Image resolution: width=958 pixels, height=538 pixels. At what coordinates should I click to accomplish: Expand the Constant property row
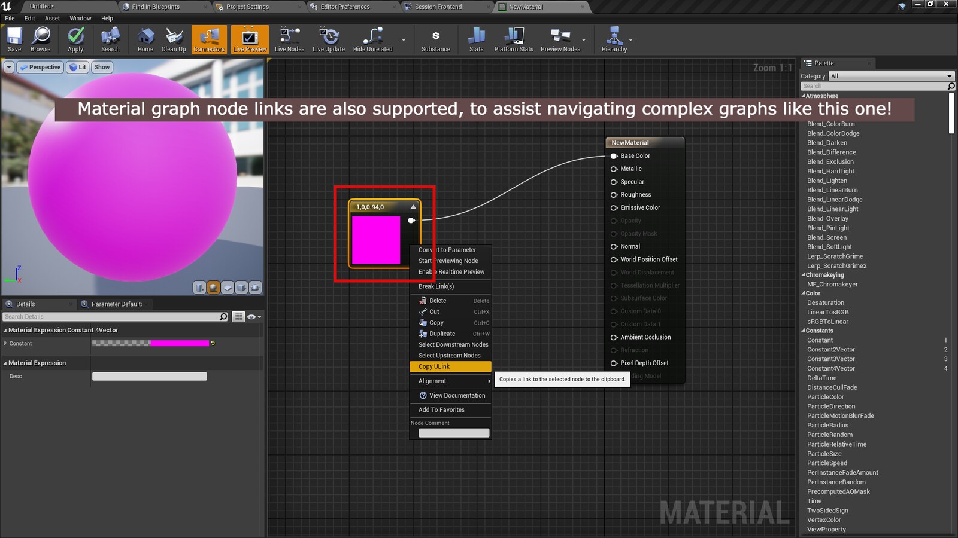pyautogui.click(x=5, y=343)
